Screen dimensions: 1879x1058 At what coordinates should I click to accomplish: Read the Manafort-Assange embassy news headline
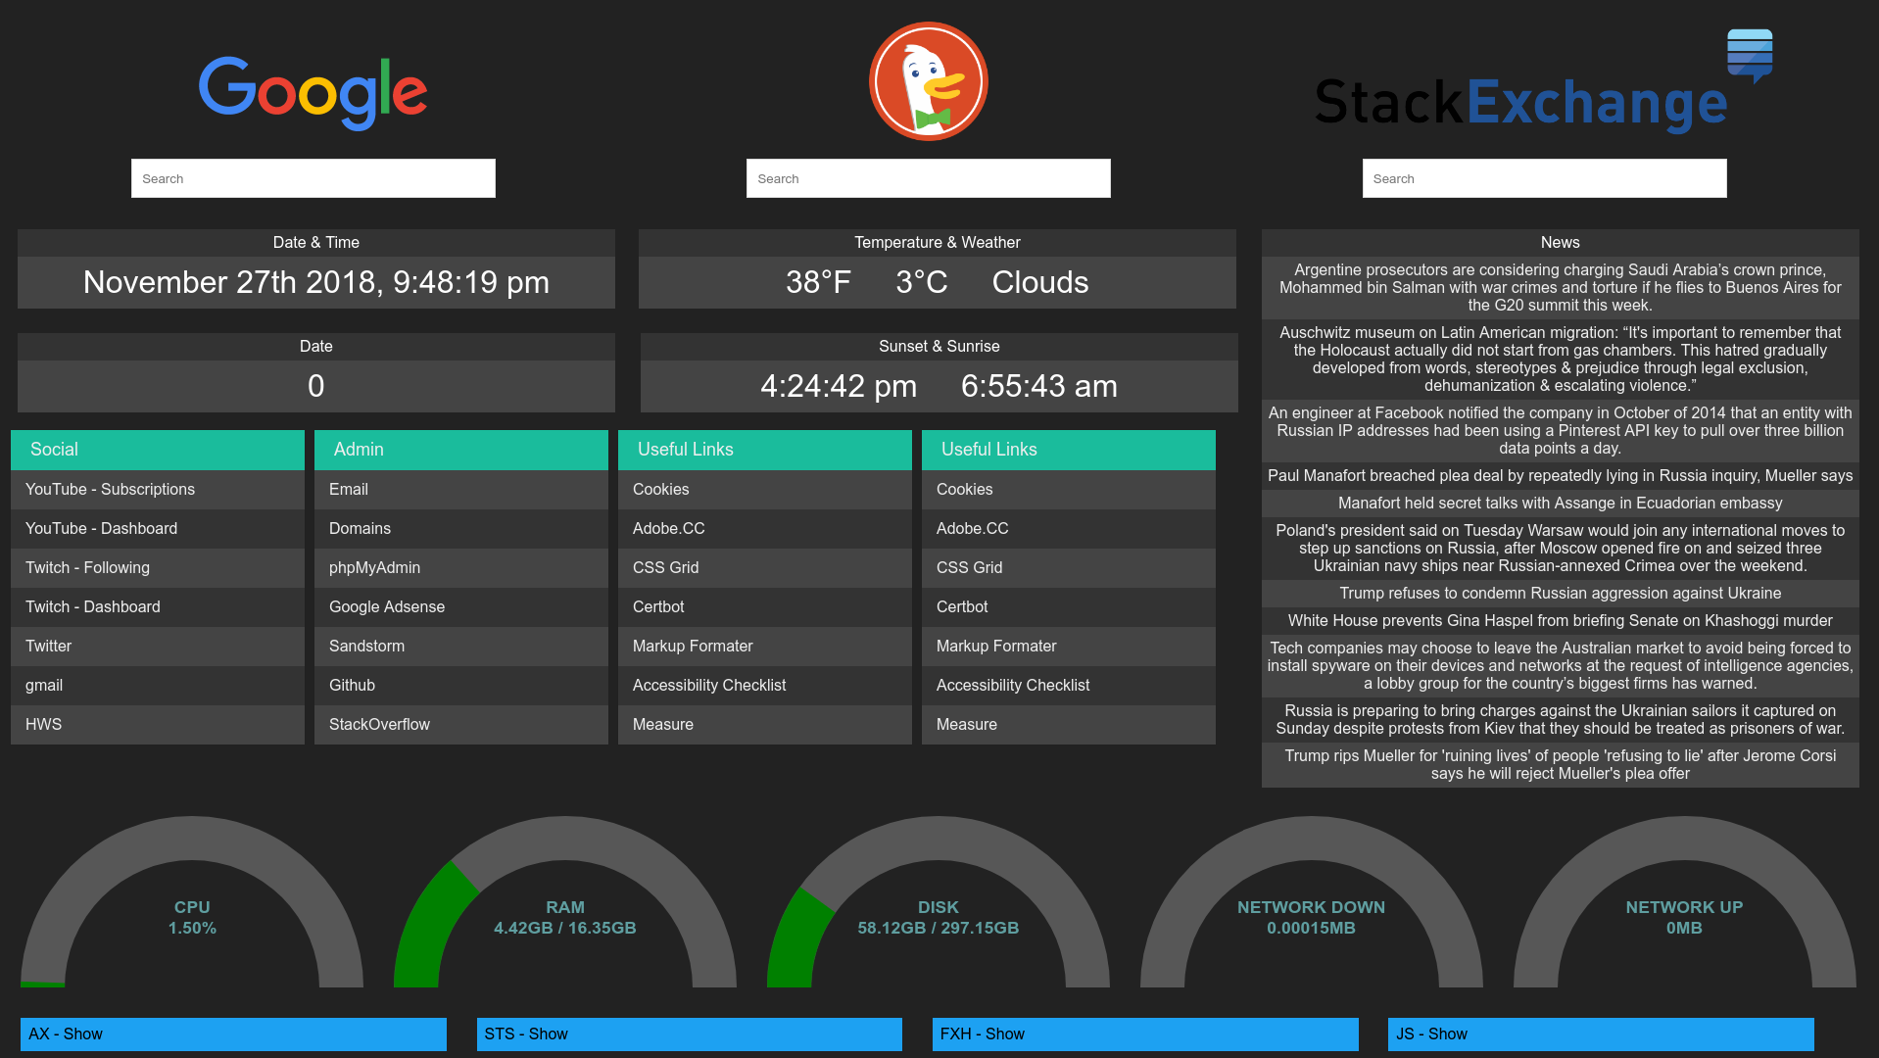click(x=1560, y=503)
